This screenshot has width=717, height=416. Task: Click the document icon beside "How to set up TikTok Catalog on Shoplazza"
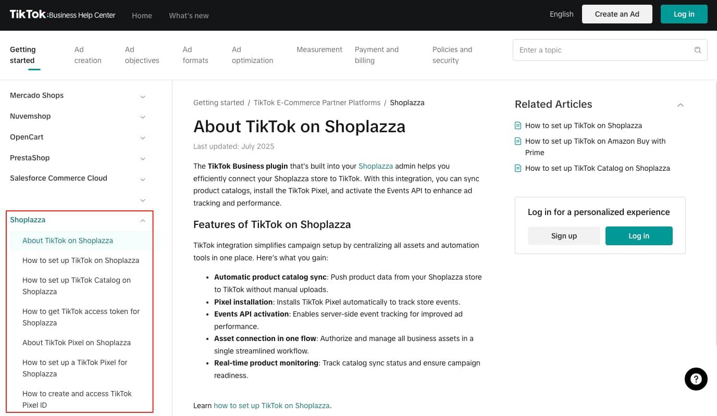(x=517, y=168)
